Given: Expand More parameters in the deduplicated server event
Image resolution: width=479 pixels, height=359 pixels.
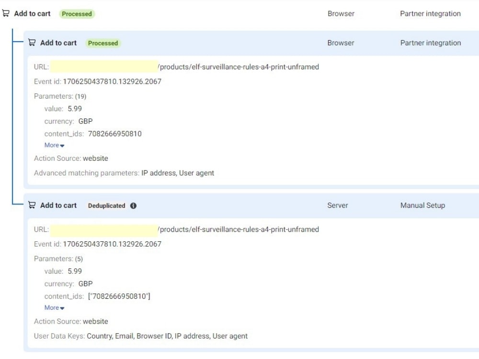Looking at the screenshot, I should 52,308.
